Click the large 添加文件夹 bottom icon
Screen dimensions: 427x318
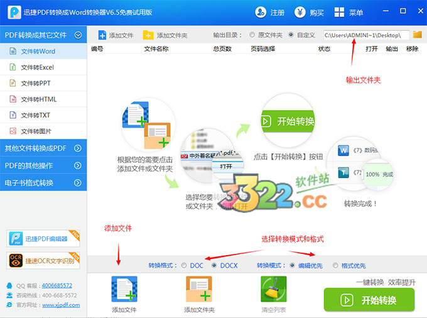point(199,289)
